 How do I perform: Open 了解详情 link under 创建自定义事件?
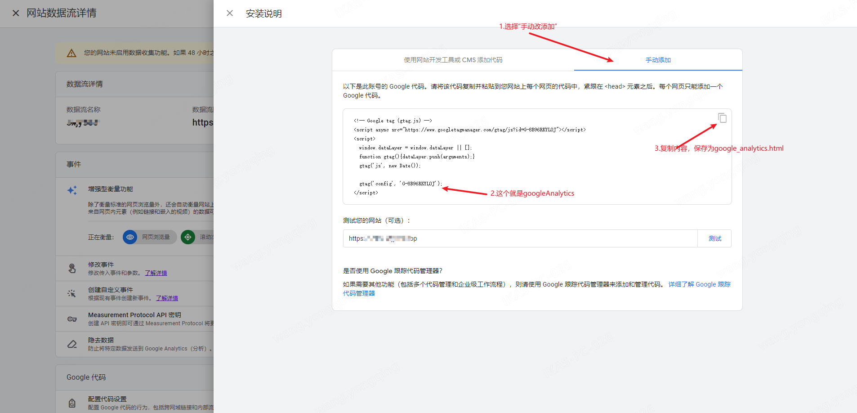[x=167, y=298]
